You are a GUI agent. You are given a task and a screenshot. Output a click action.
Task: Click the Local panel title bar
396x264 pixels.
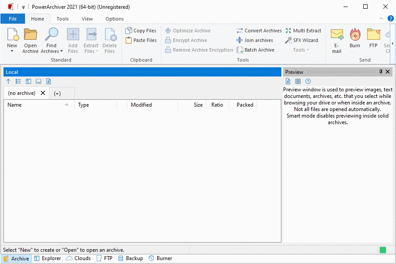(x=143, y=72)
